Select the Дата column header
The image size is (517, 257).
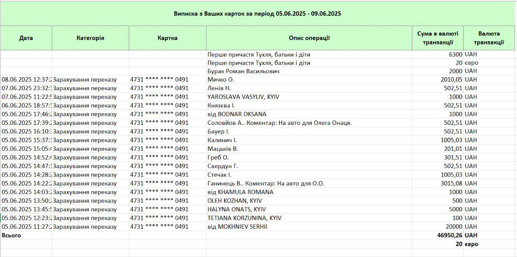coord(26,38)
